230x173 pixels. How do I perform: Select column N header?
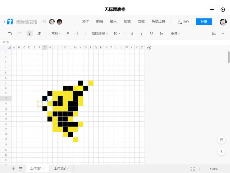[80, 47]
